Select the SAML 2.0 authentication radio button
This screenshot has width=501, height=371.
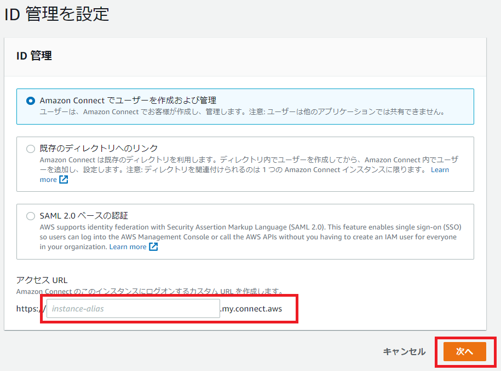pos(31,216)
